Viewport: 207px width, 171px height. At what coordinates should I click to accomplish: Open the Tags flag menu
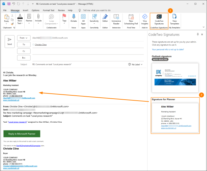[64, 19]
